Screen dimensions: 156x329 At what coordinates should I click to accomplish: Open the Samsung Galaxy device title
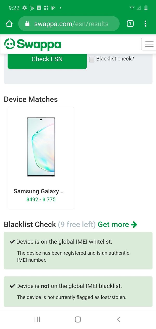point(39,192)
